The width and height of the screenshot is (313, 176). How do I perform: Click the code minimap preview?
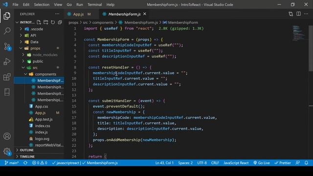click(x=299, y=33)
